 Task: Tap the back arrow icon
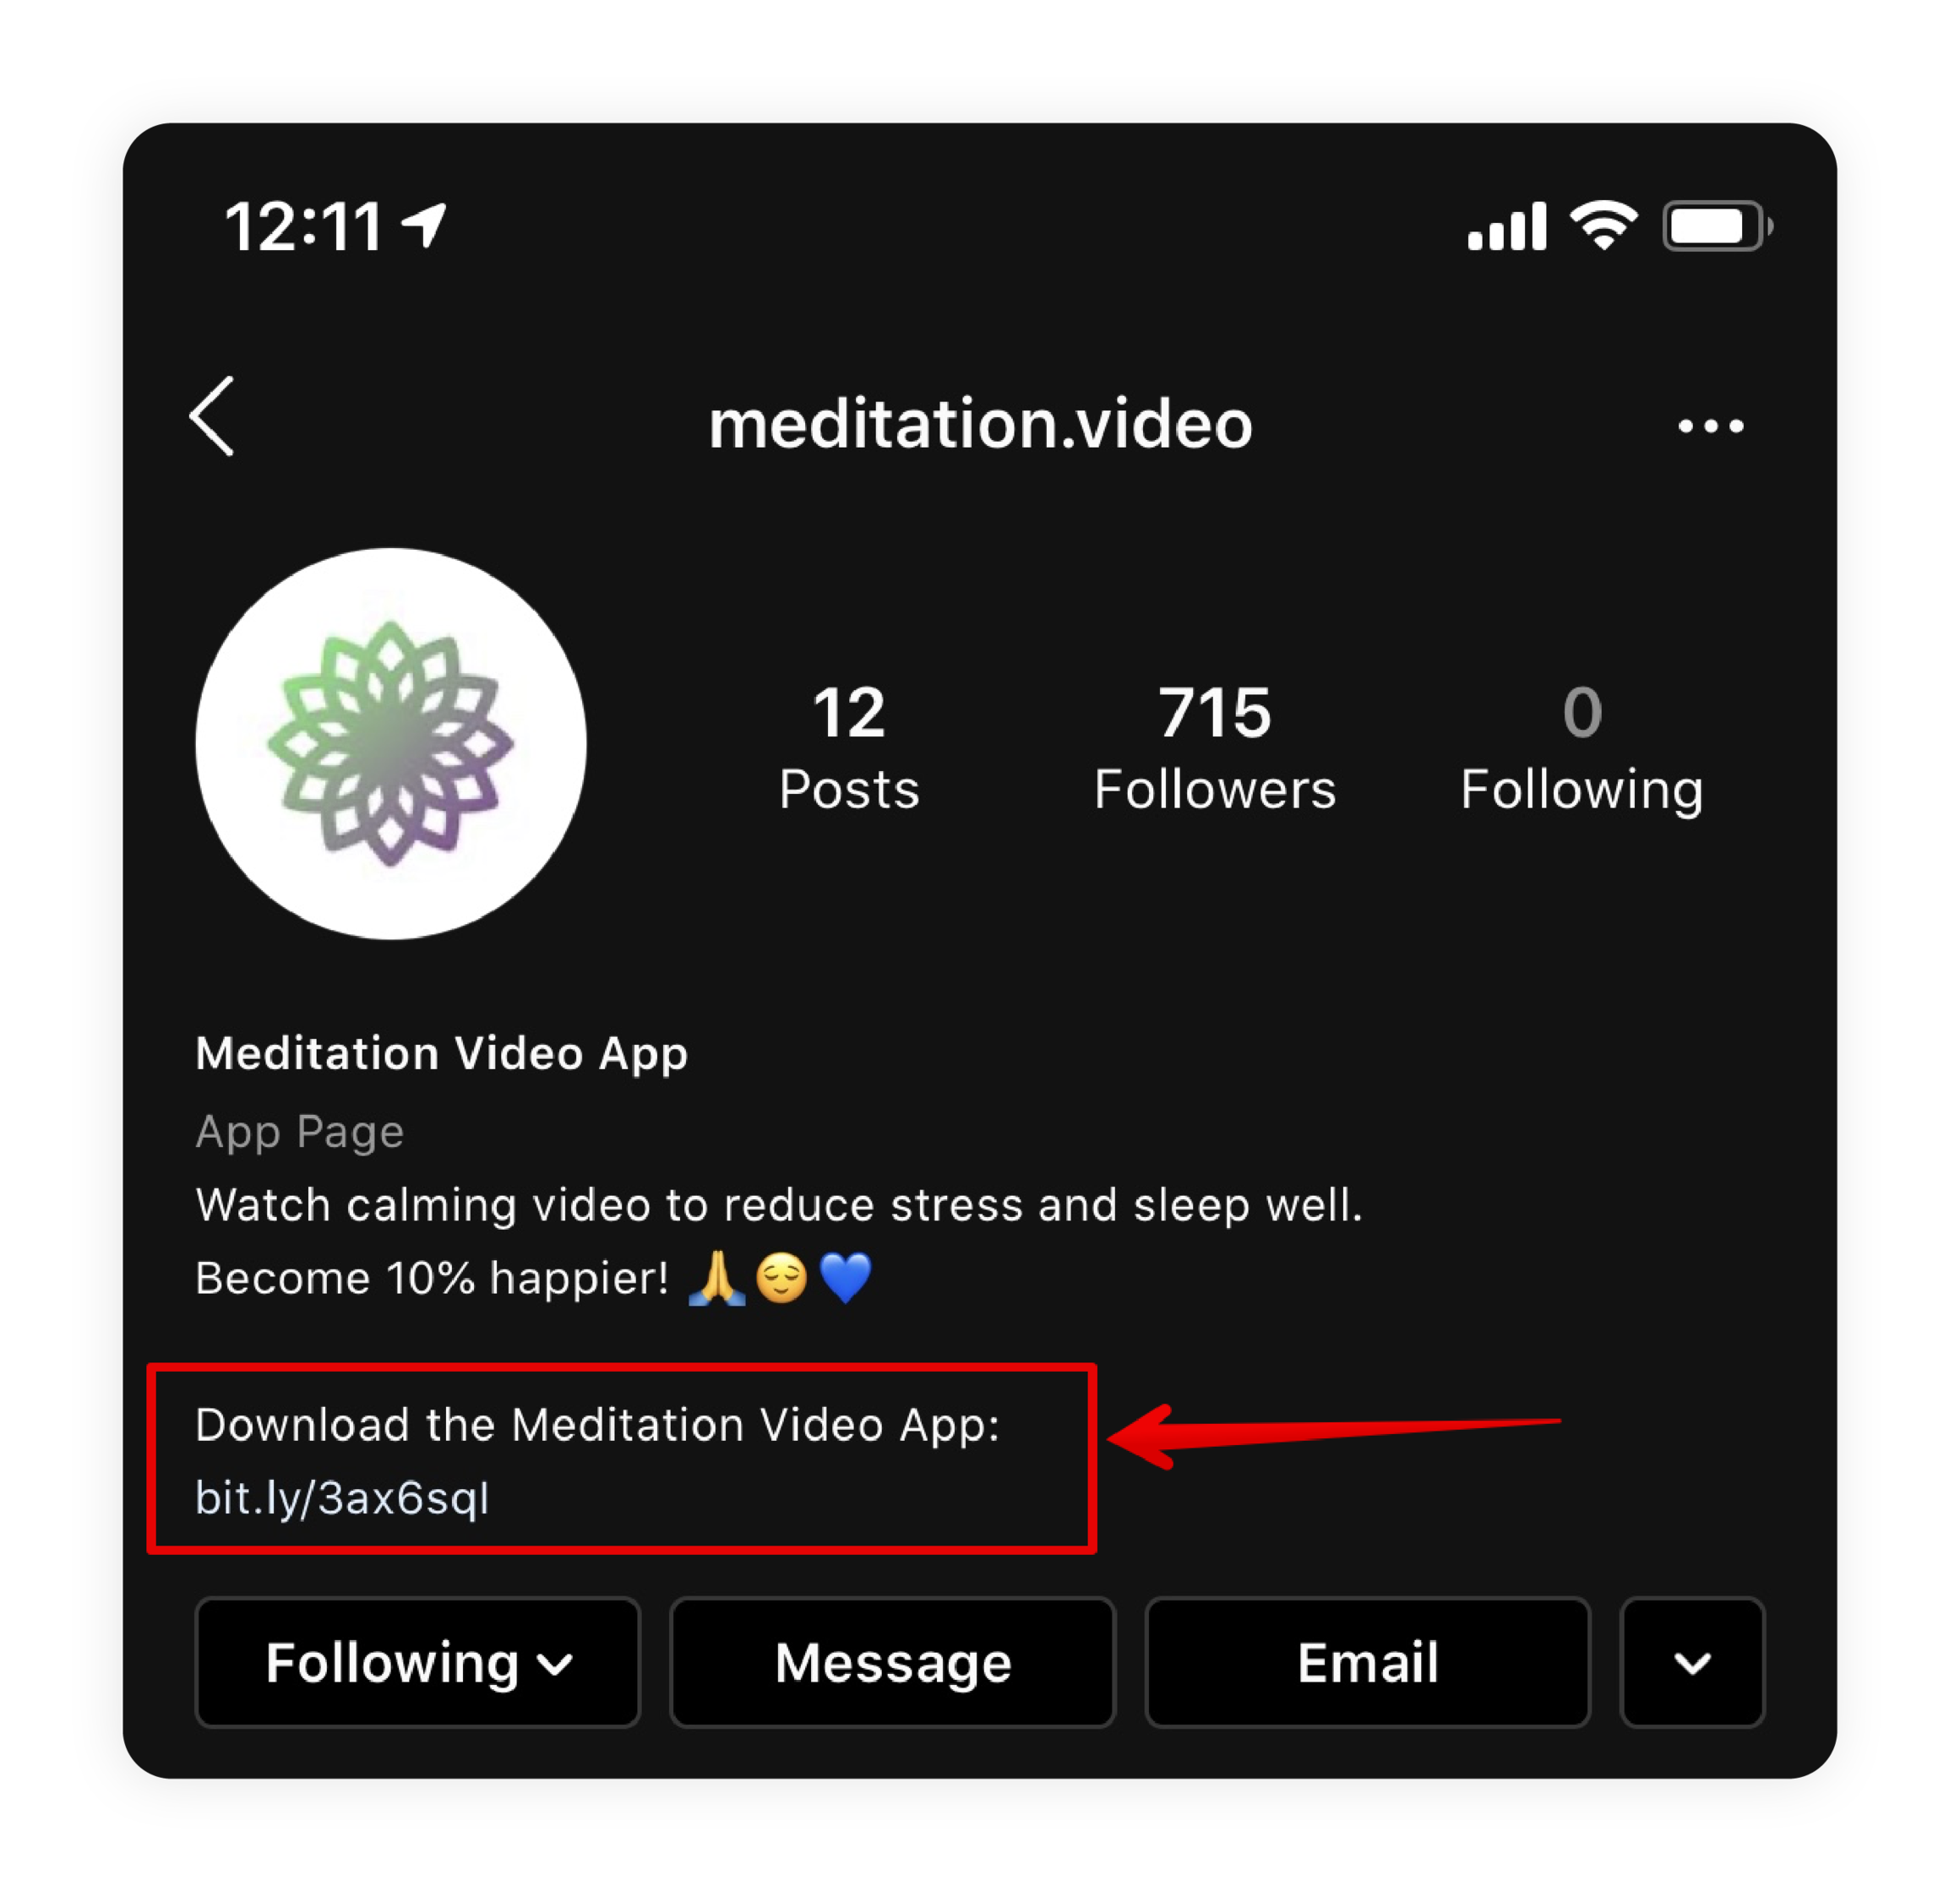click(212, 416)
